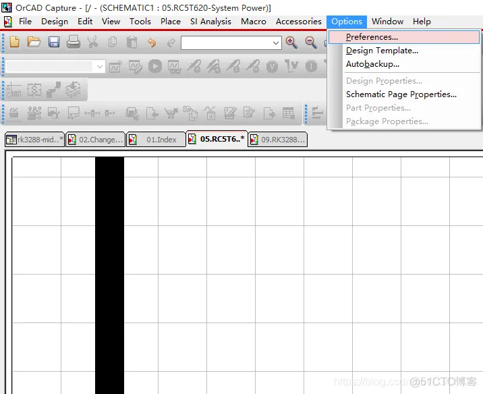Open the Help menu
This screenshot has height=394, width=483.
pyautogui.click(x=422, y=22)
